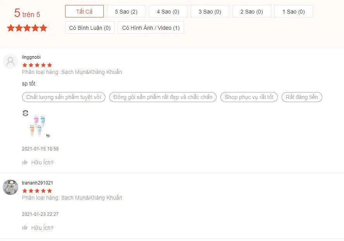
Task: Toggle the "Rất đáng tiền" tag
Action: (302, 97)
